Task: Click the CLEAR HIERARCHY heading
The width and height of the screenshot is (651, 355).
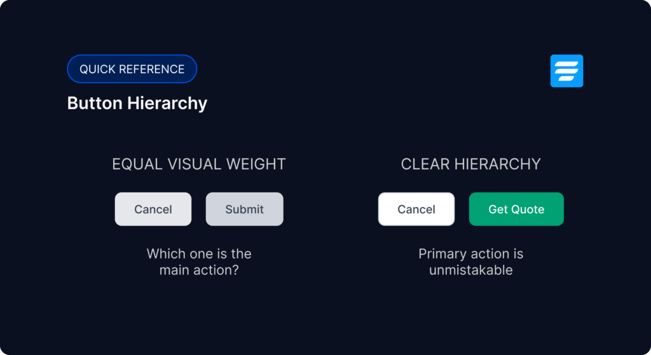Action: 471,164
